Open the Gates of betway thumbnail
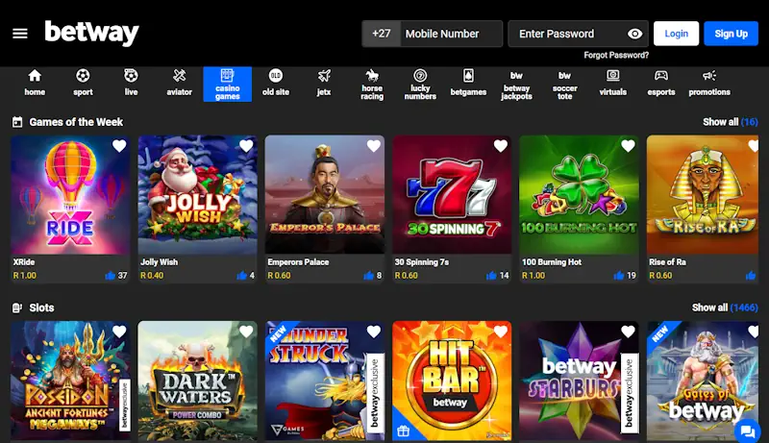Screen dimensions: 769x443 click(703, 381)
